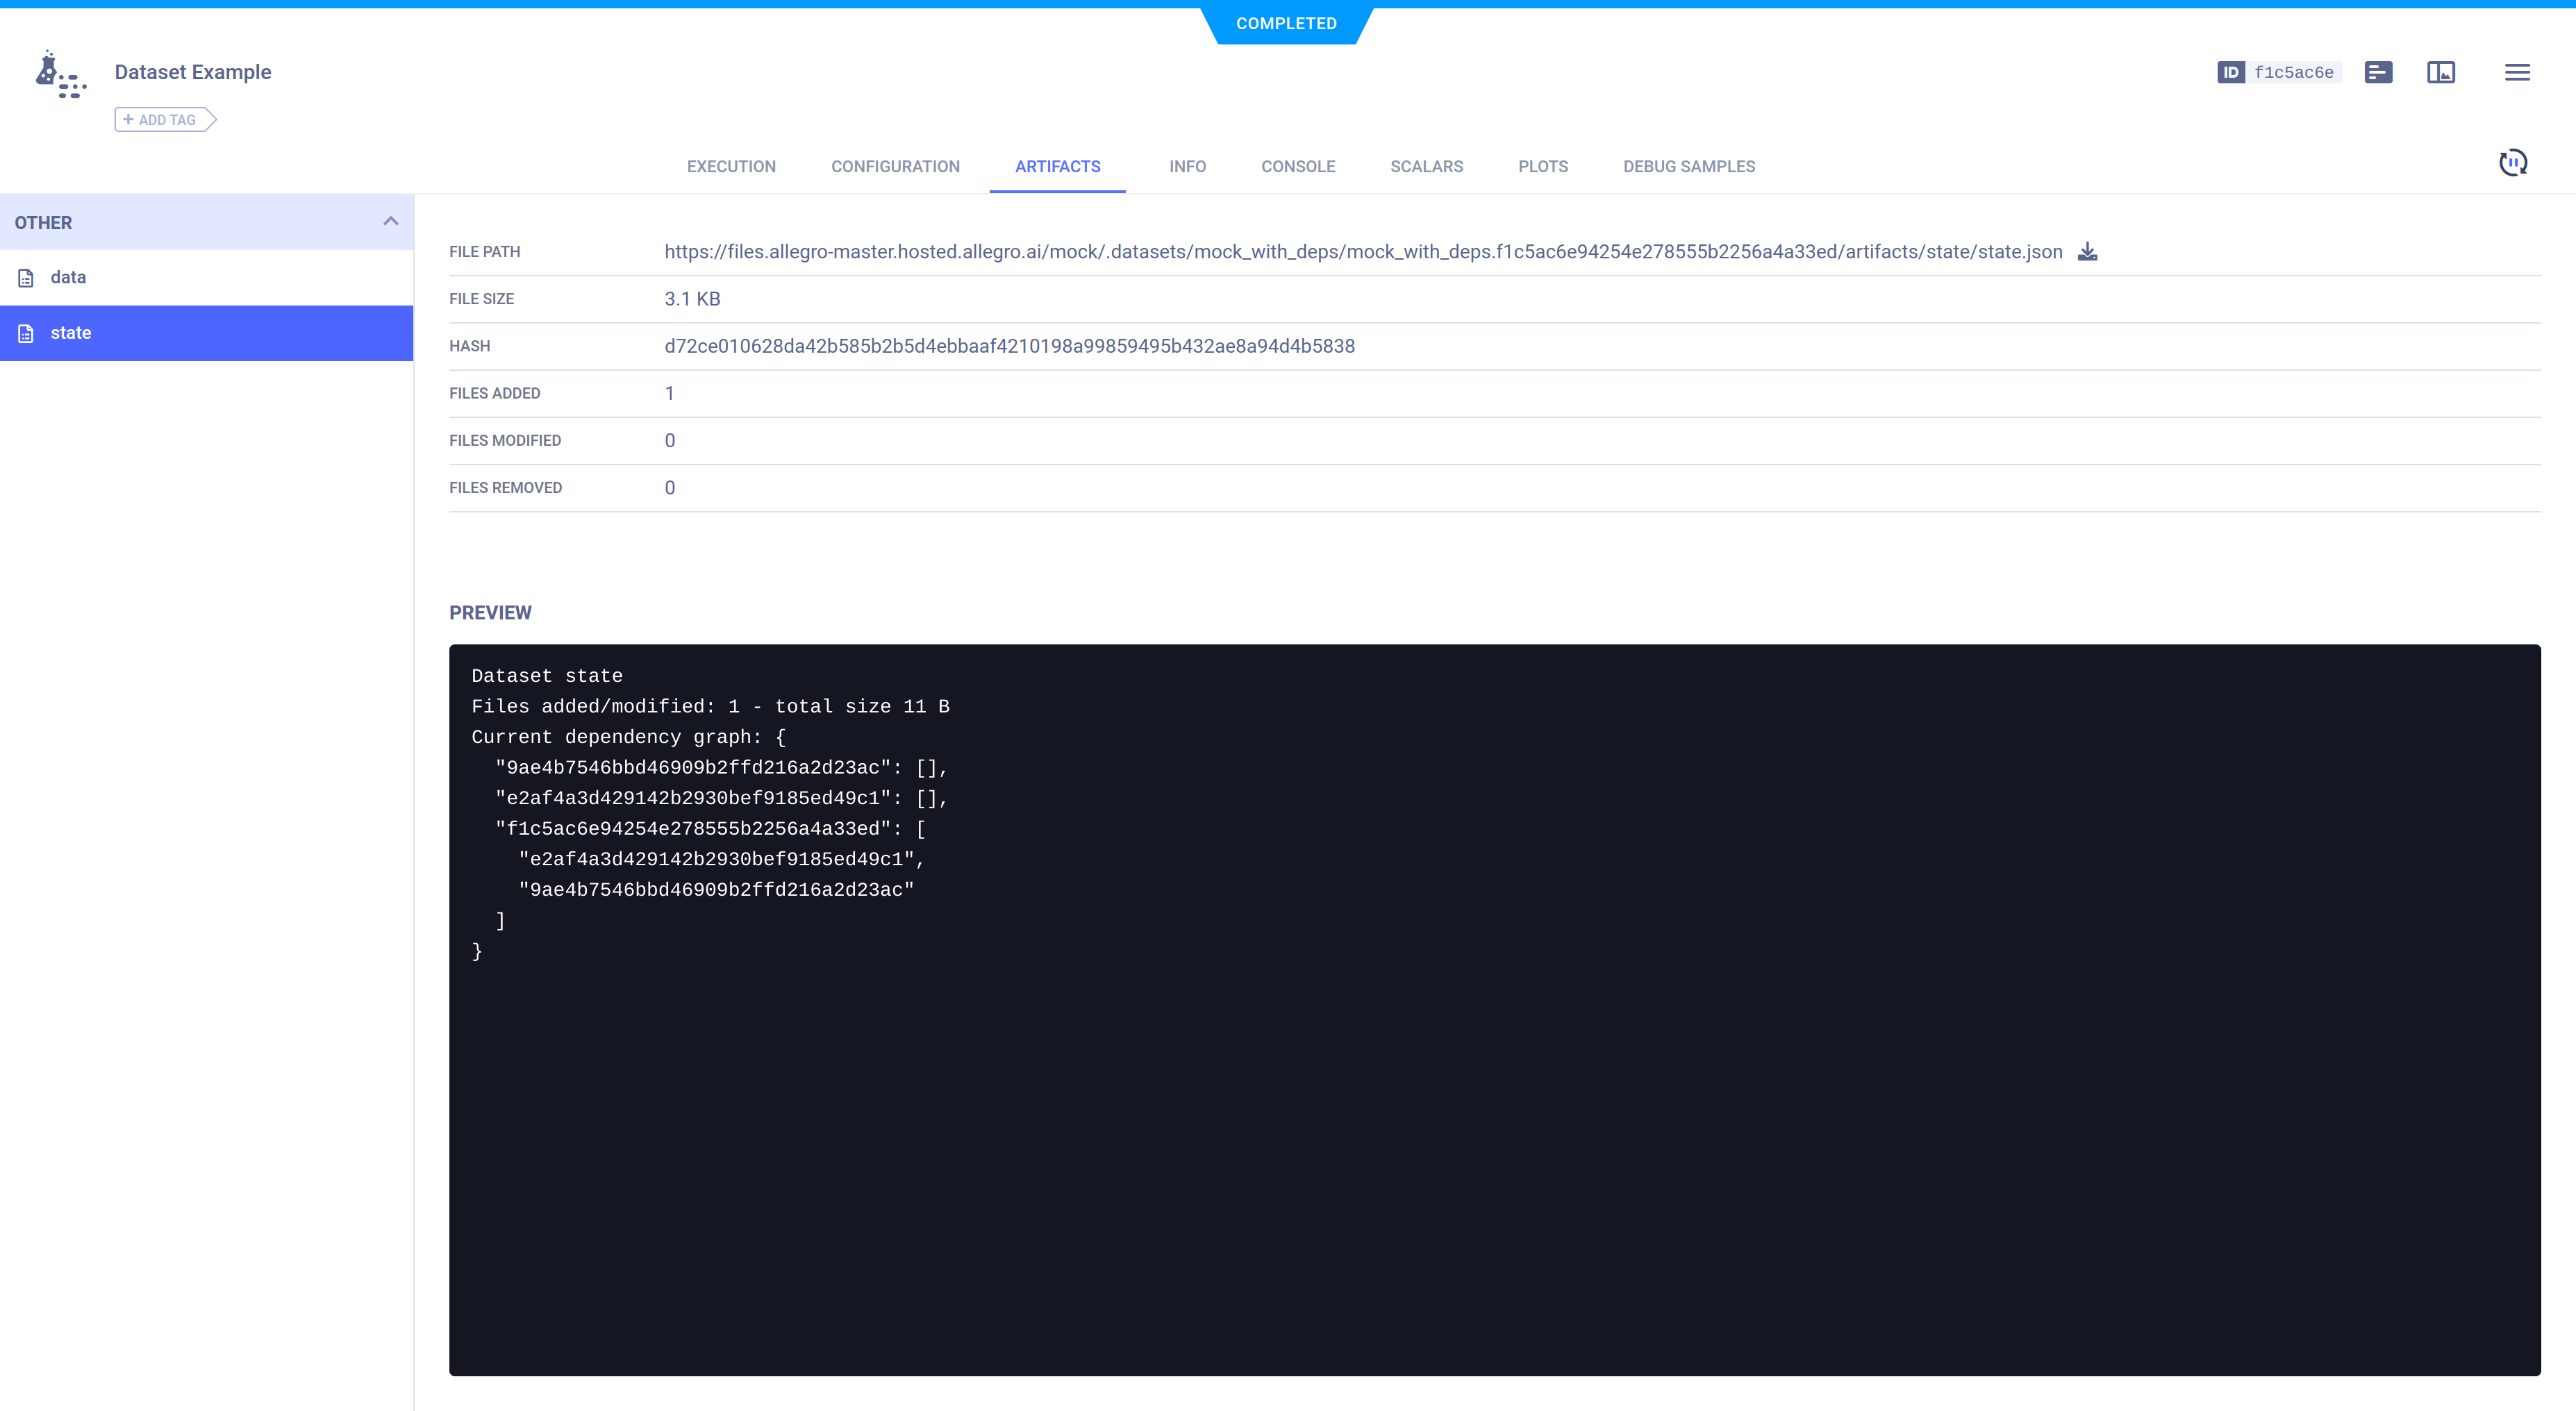Screen dimensions: 2576x1411
Task: Download the state.json artifact file
Action: coord(2088,251)
